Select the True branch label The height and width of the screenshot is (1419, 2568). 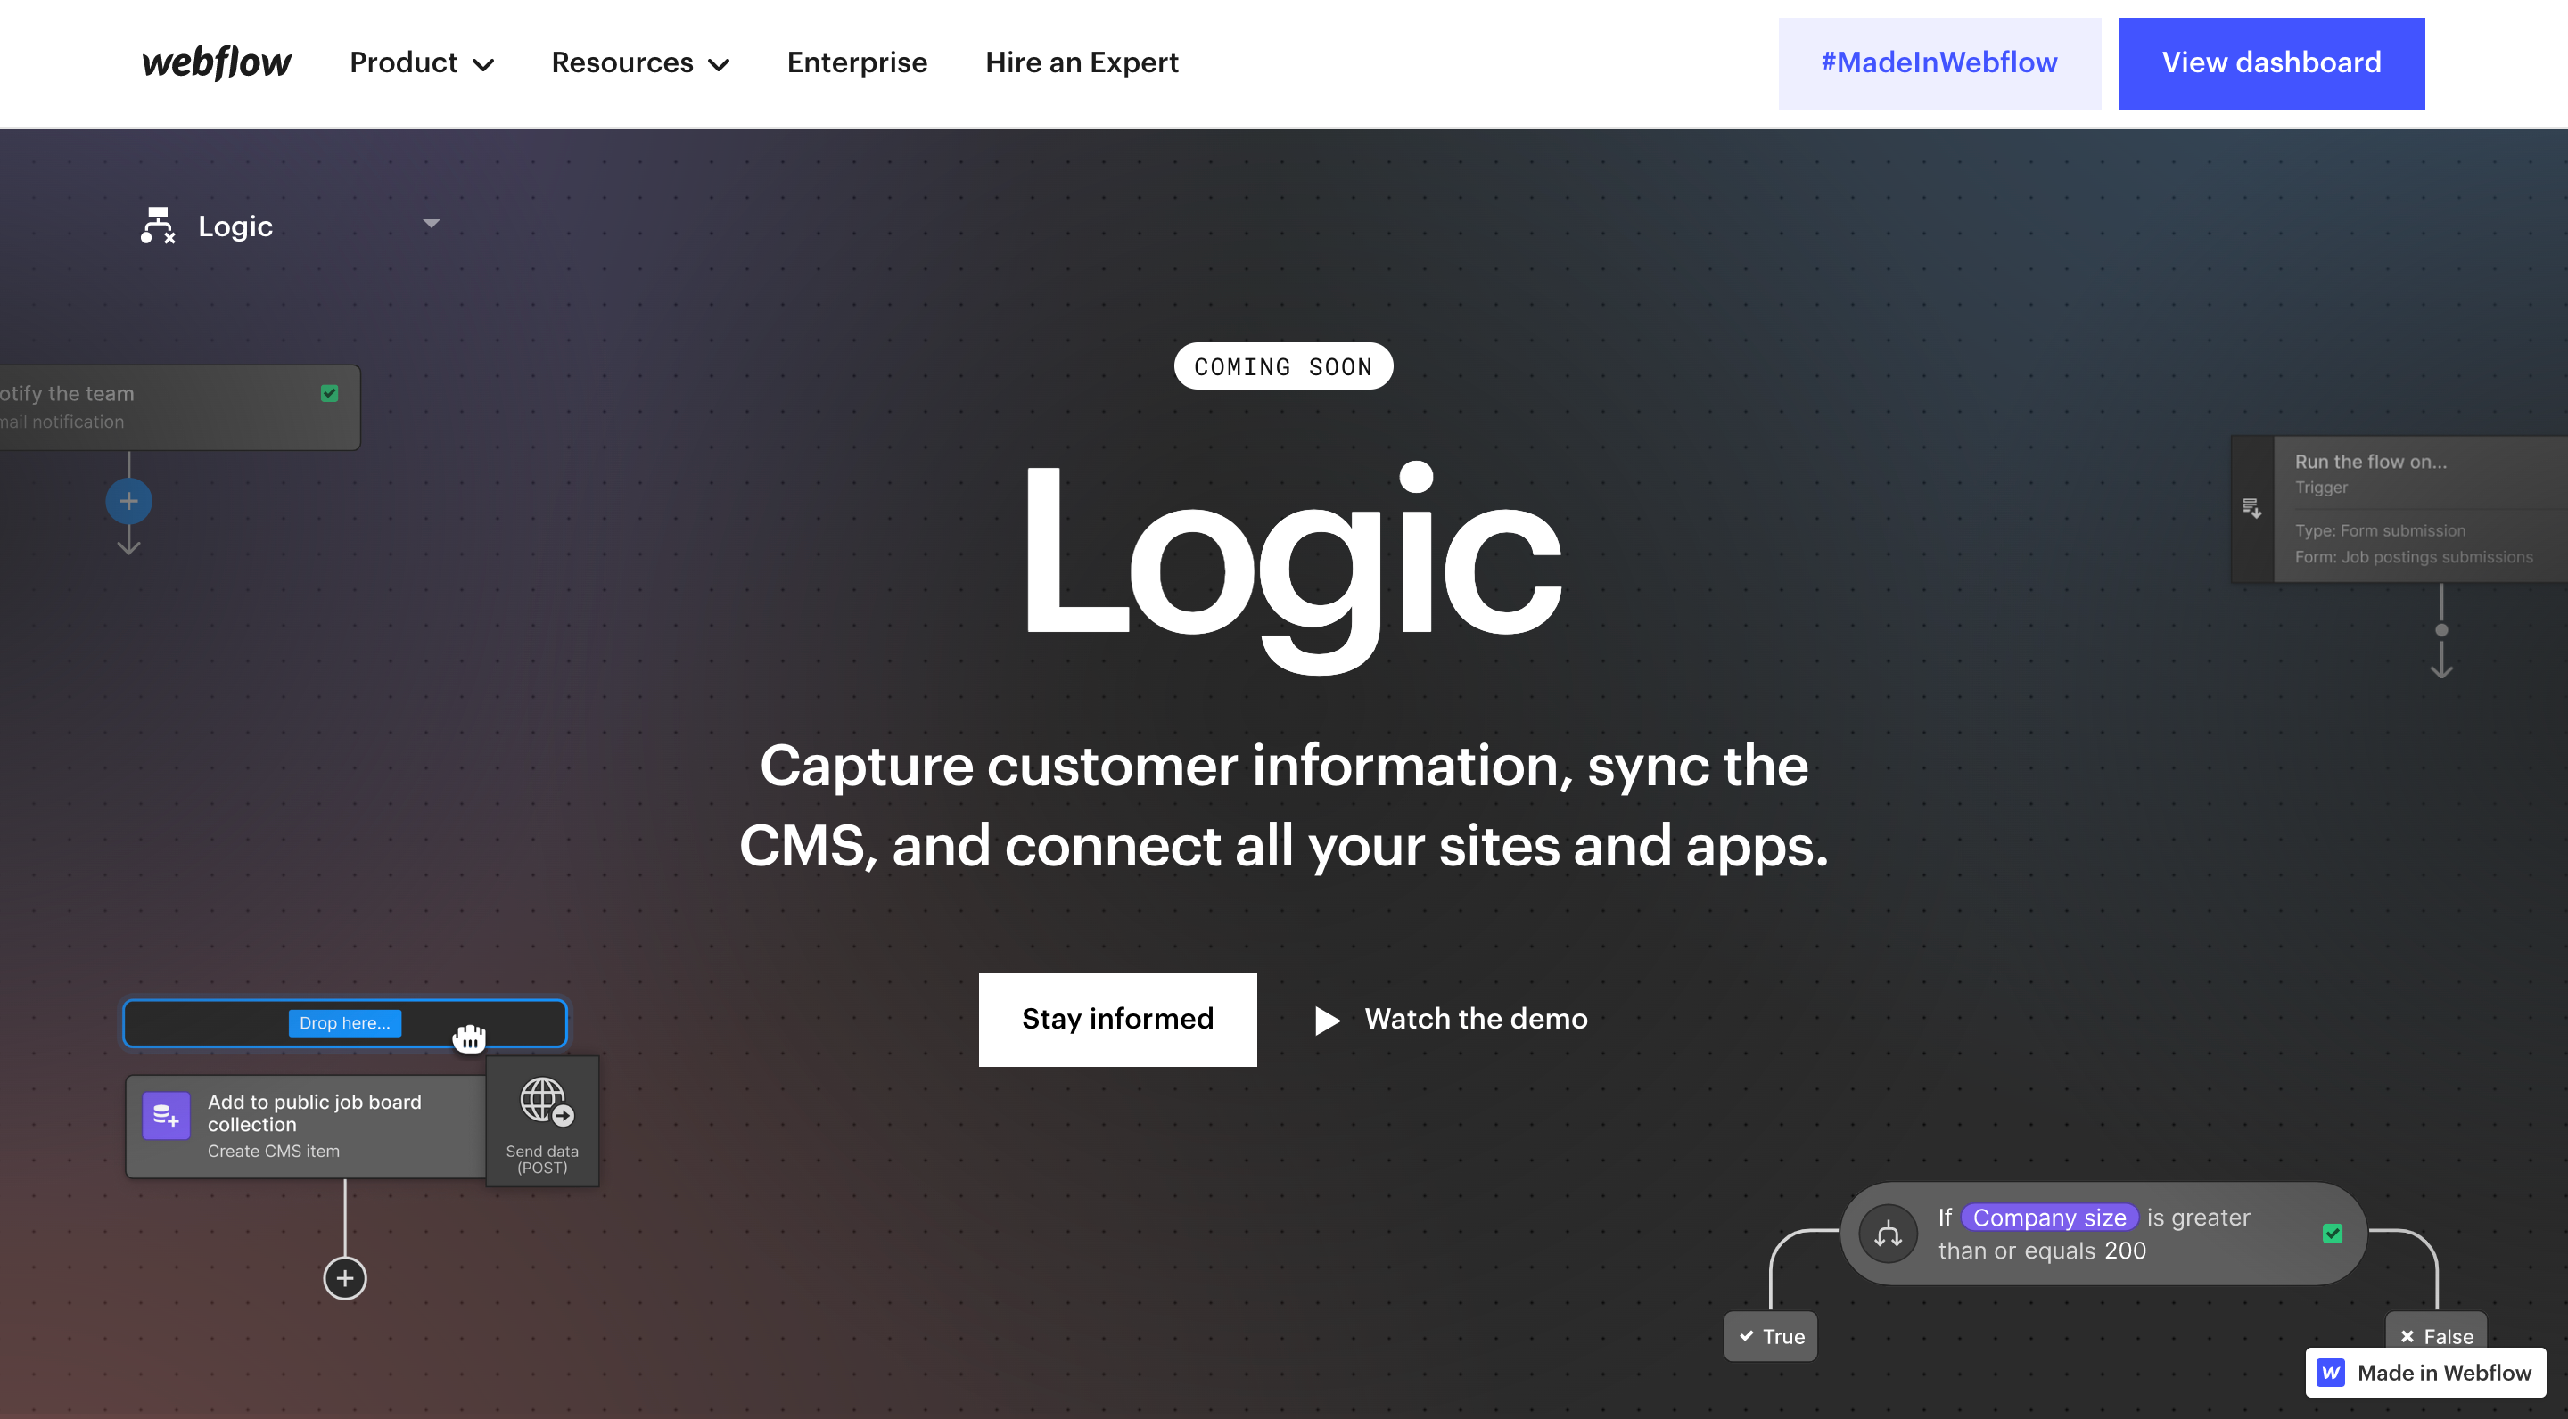coord(1772,1336)
